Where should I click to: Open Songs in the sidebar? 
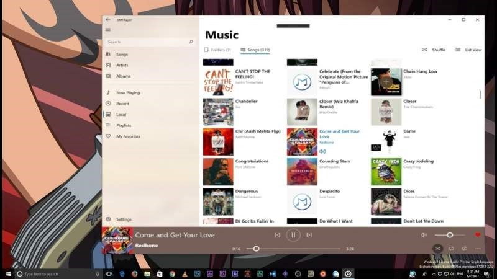point(122,55)
